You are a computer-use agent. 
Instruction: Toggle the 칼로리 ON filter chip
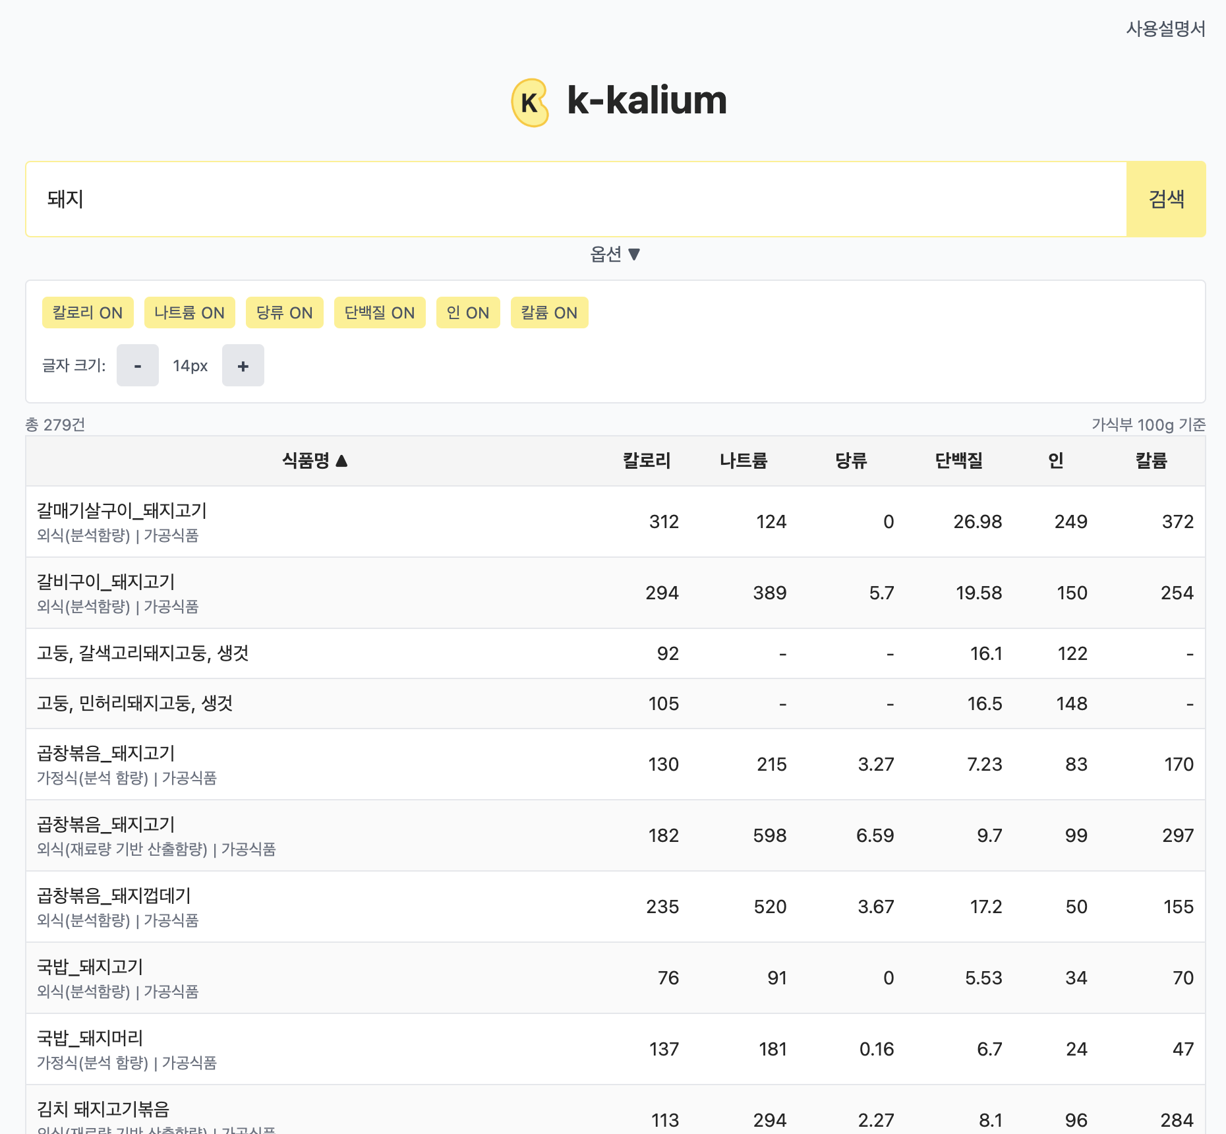[x=87, y=313]
